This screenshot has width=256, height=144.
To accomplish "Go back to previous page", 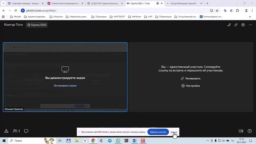I will [4, 11].
